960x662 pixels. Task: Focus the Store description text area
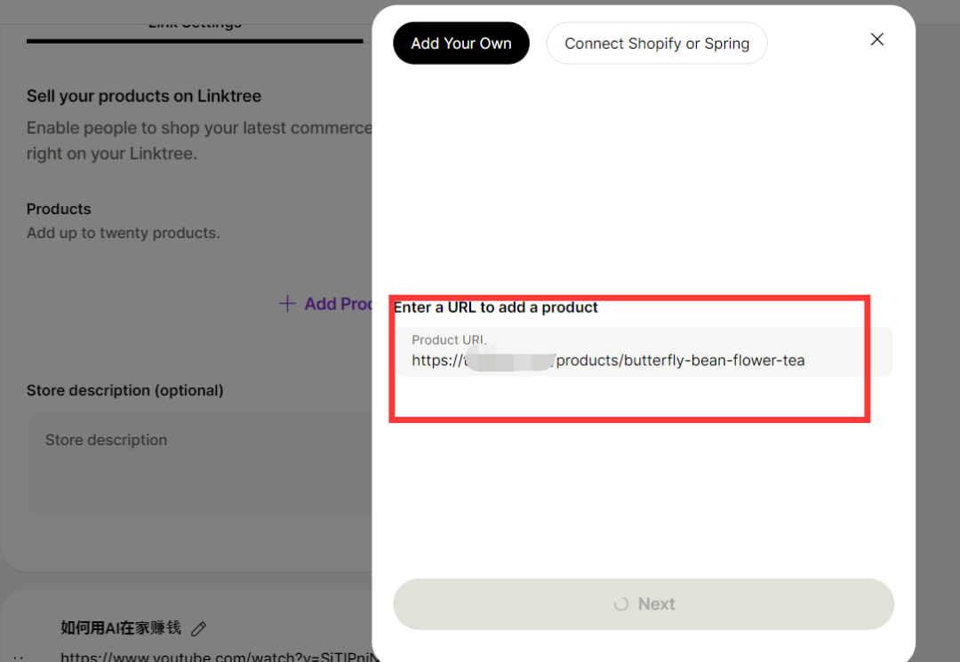200,463
